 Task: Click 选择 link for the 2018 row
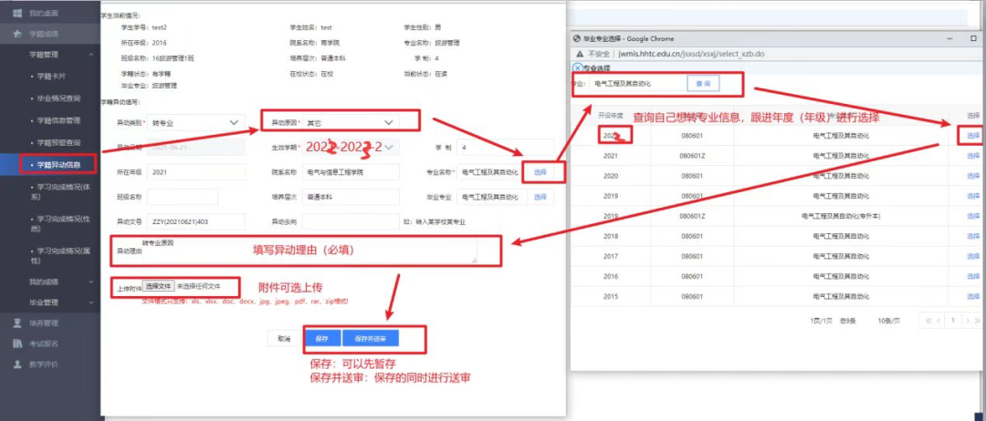point(973,236)
